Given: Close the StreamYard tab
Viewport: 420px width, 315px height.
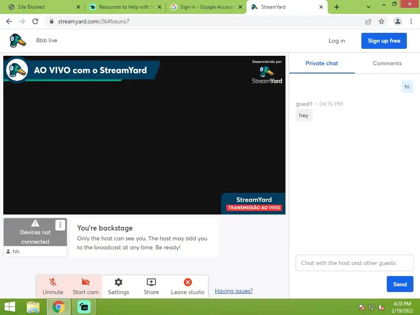Looking at the screenshot, I should (x=321, y=7).
